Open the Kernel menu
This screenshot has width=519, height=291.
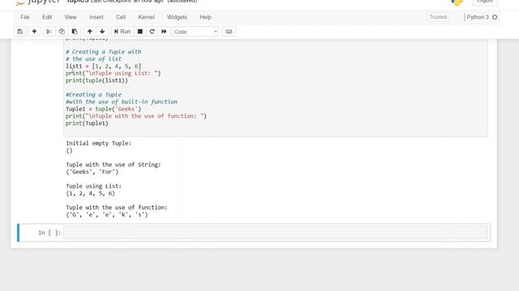click(x=146, y=17)
